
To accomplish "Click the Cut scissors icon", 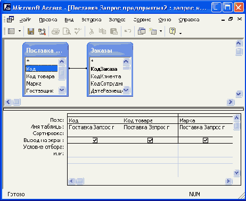I will 92,31.
